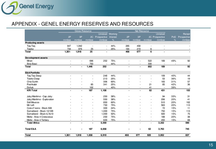This screenshot has width=216, height=149.
Task: Select the slide title 'APPENDIX - GENEL ENERGY RESERVES AND RESOURCES'
Action: pyautogui.click(x=82, y=24)
